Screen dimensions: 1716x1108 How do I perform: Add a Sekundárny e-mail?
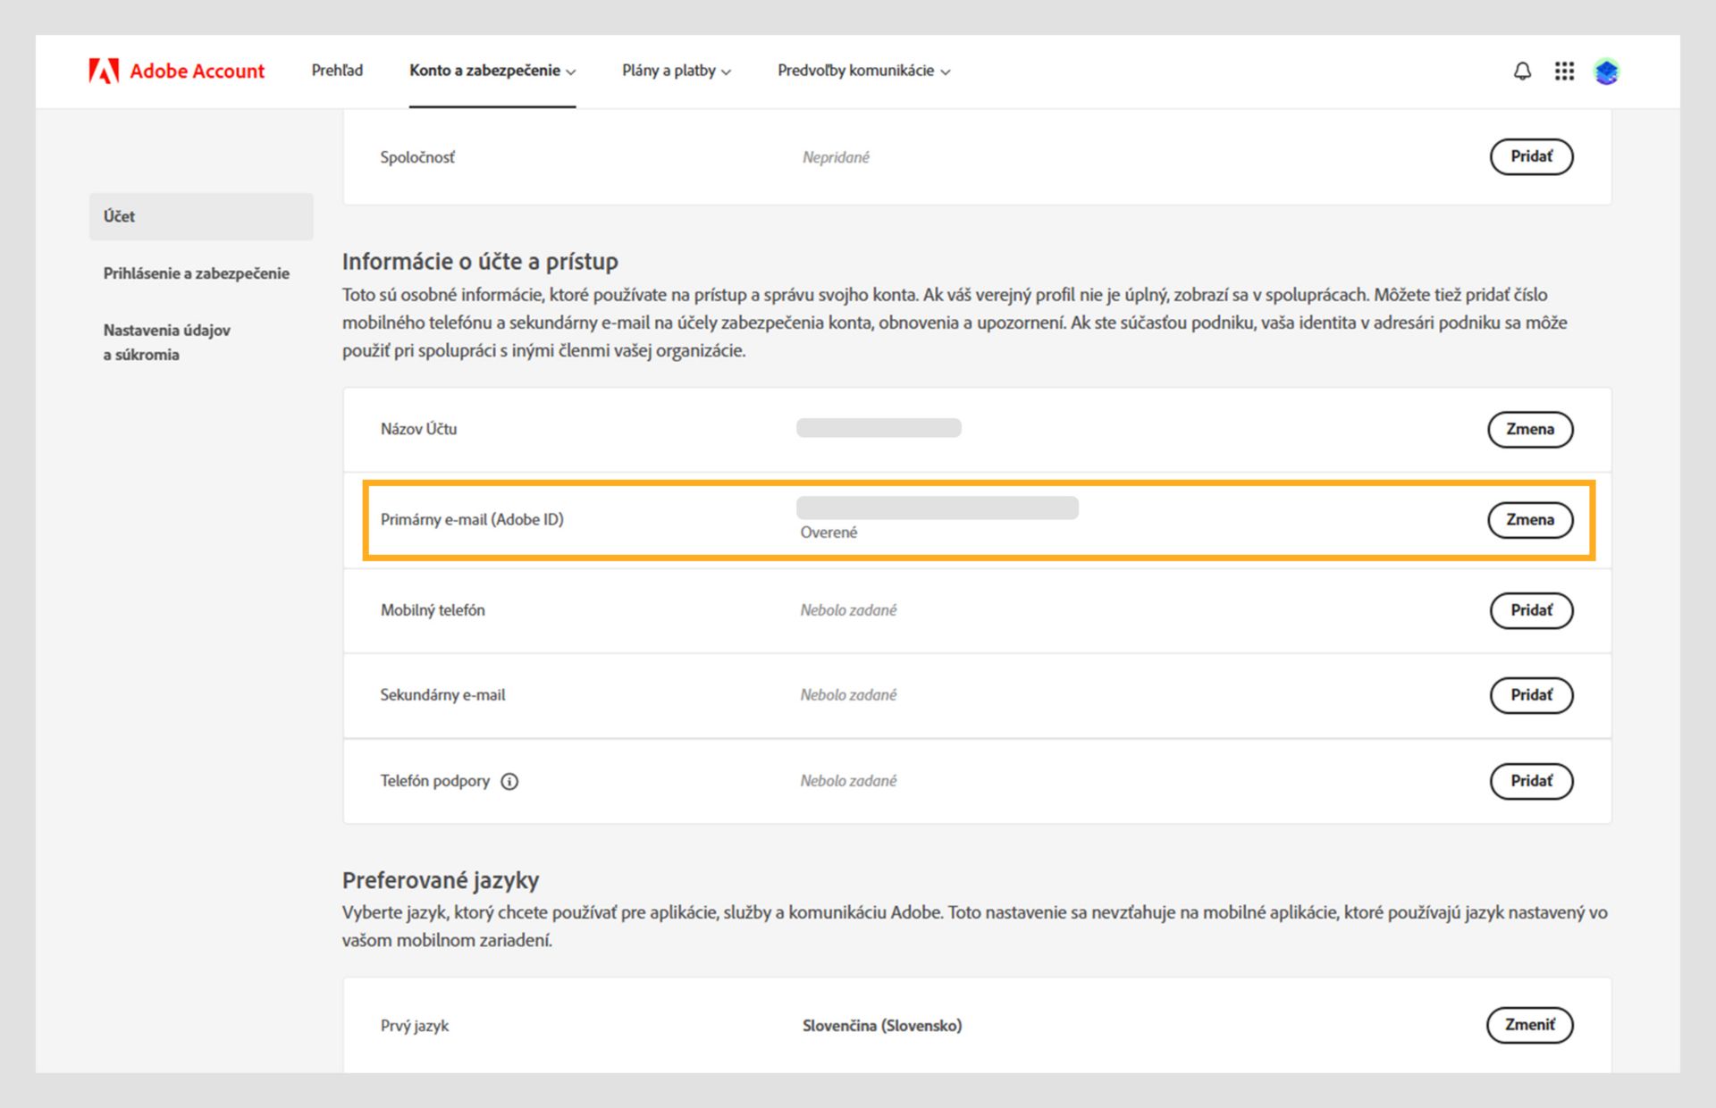[x=1531, y=695]
